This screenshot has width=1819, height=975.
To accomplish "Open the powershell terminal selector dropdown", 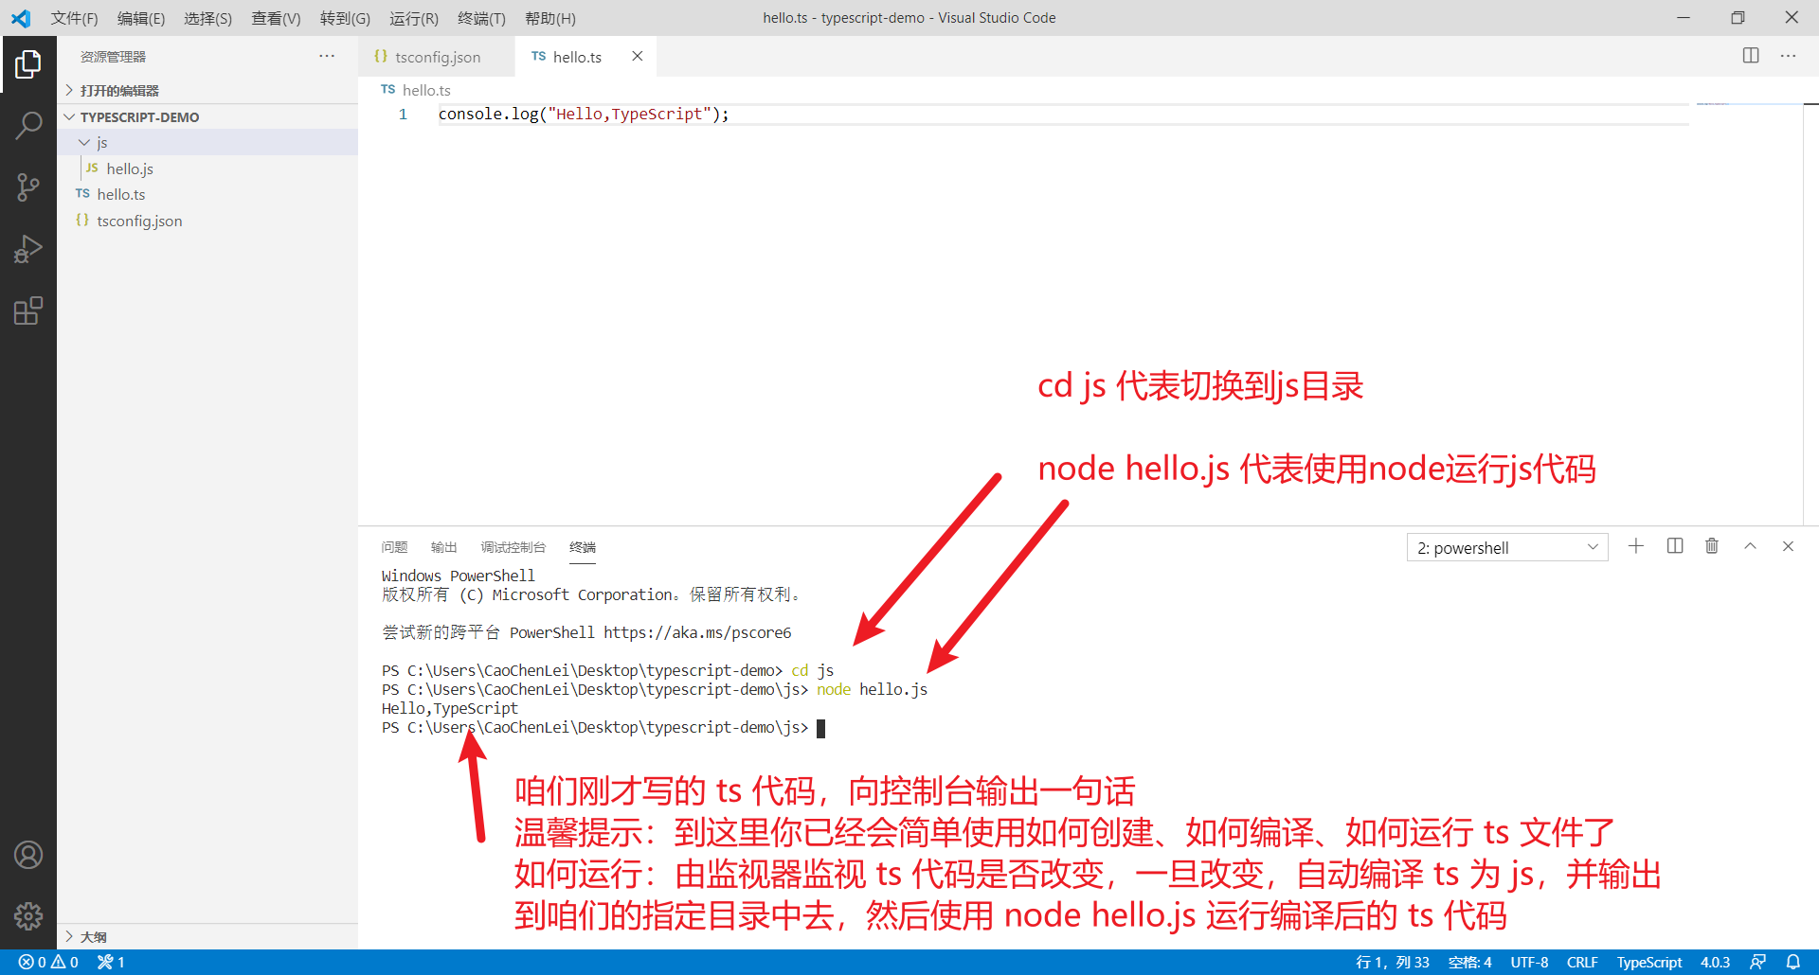I will tap(1507, 547).
